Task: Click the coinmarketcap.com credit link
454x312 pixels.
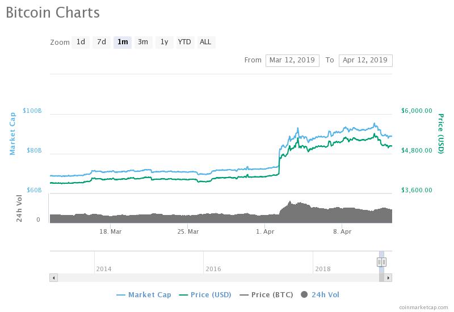Action: tap(423, 307)
